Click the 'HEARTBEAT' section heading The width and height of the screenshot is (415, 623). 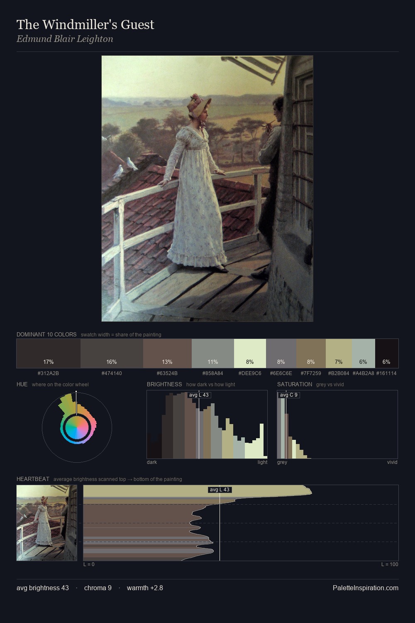(x=33, y=479)
